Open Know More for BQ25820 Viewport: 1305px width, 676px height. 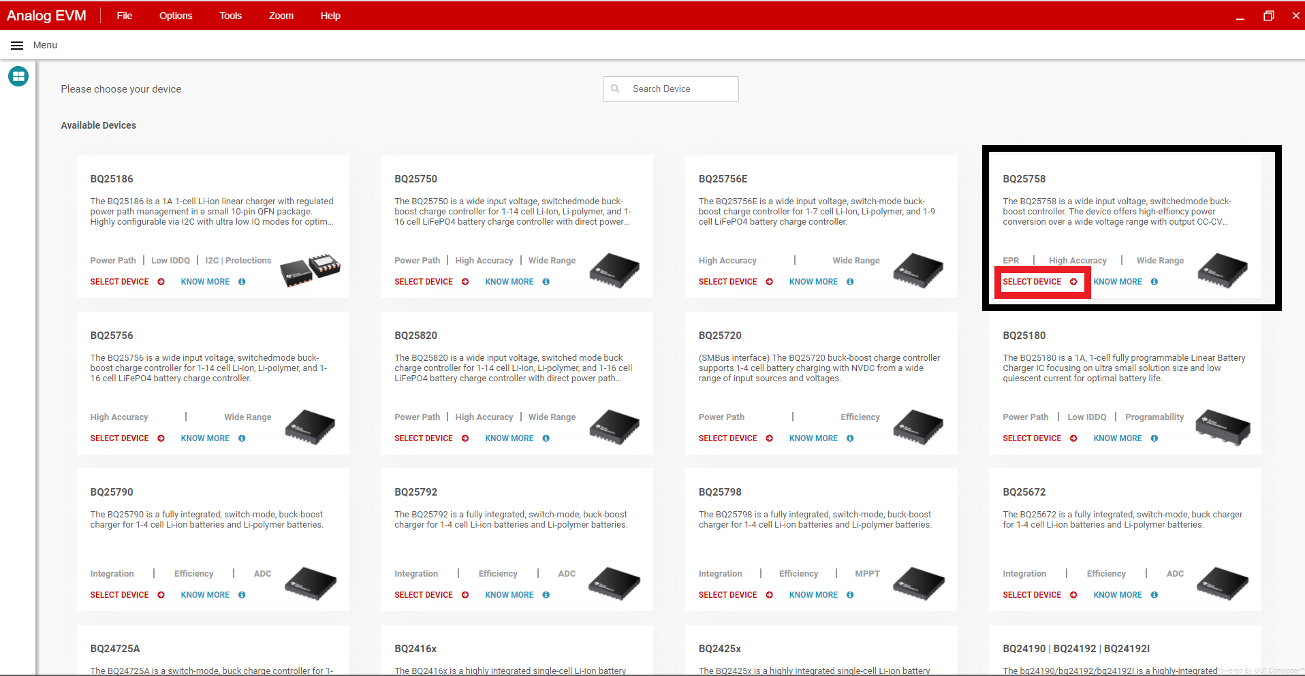pos(509,438)
